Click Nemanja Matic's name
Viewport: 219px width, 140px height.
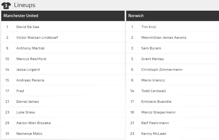tap(29, 134)
